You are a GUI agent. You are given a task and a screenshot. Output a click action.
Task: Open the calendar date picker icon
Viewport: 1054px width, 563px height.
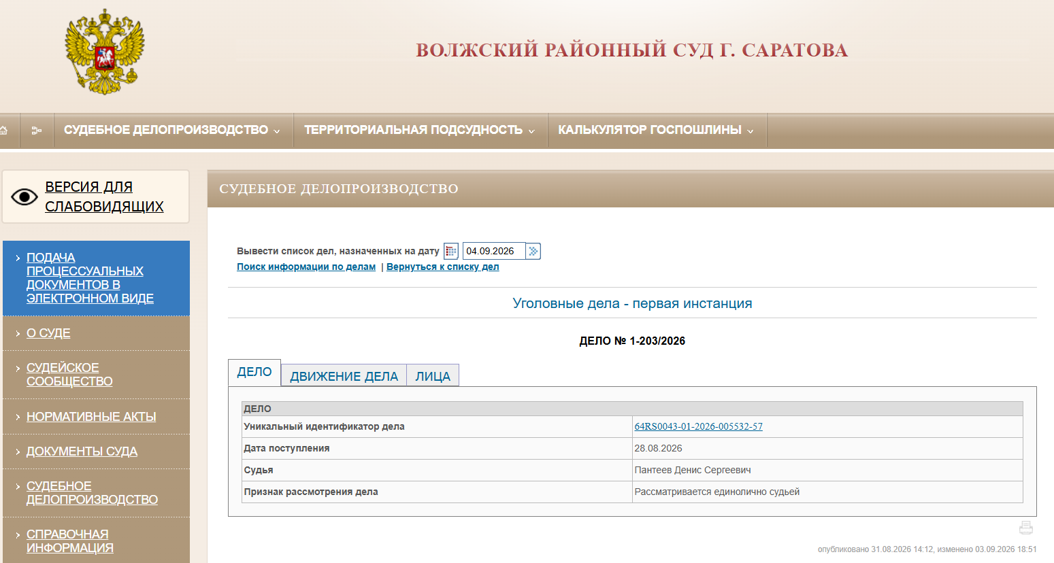[451, 252]
